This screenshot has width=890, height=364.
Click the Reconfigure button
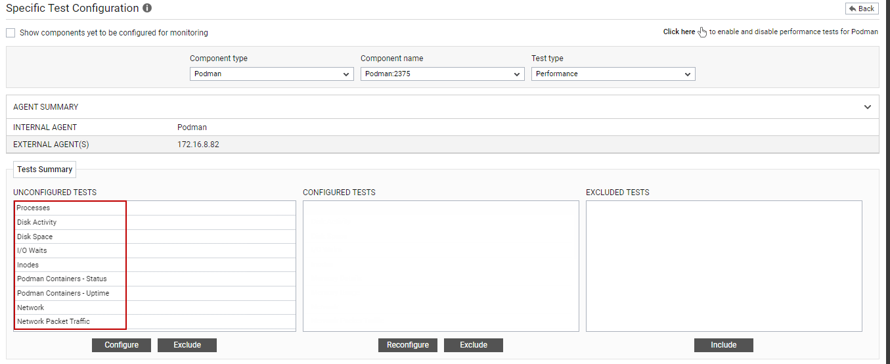408,345
